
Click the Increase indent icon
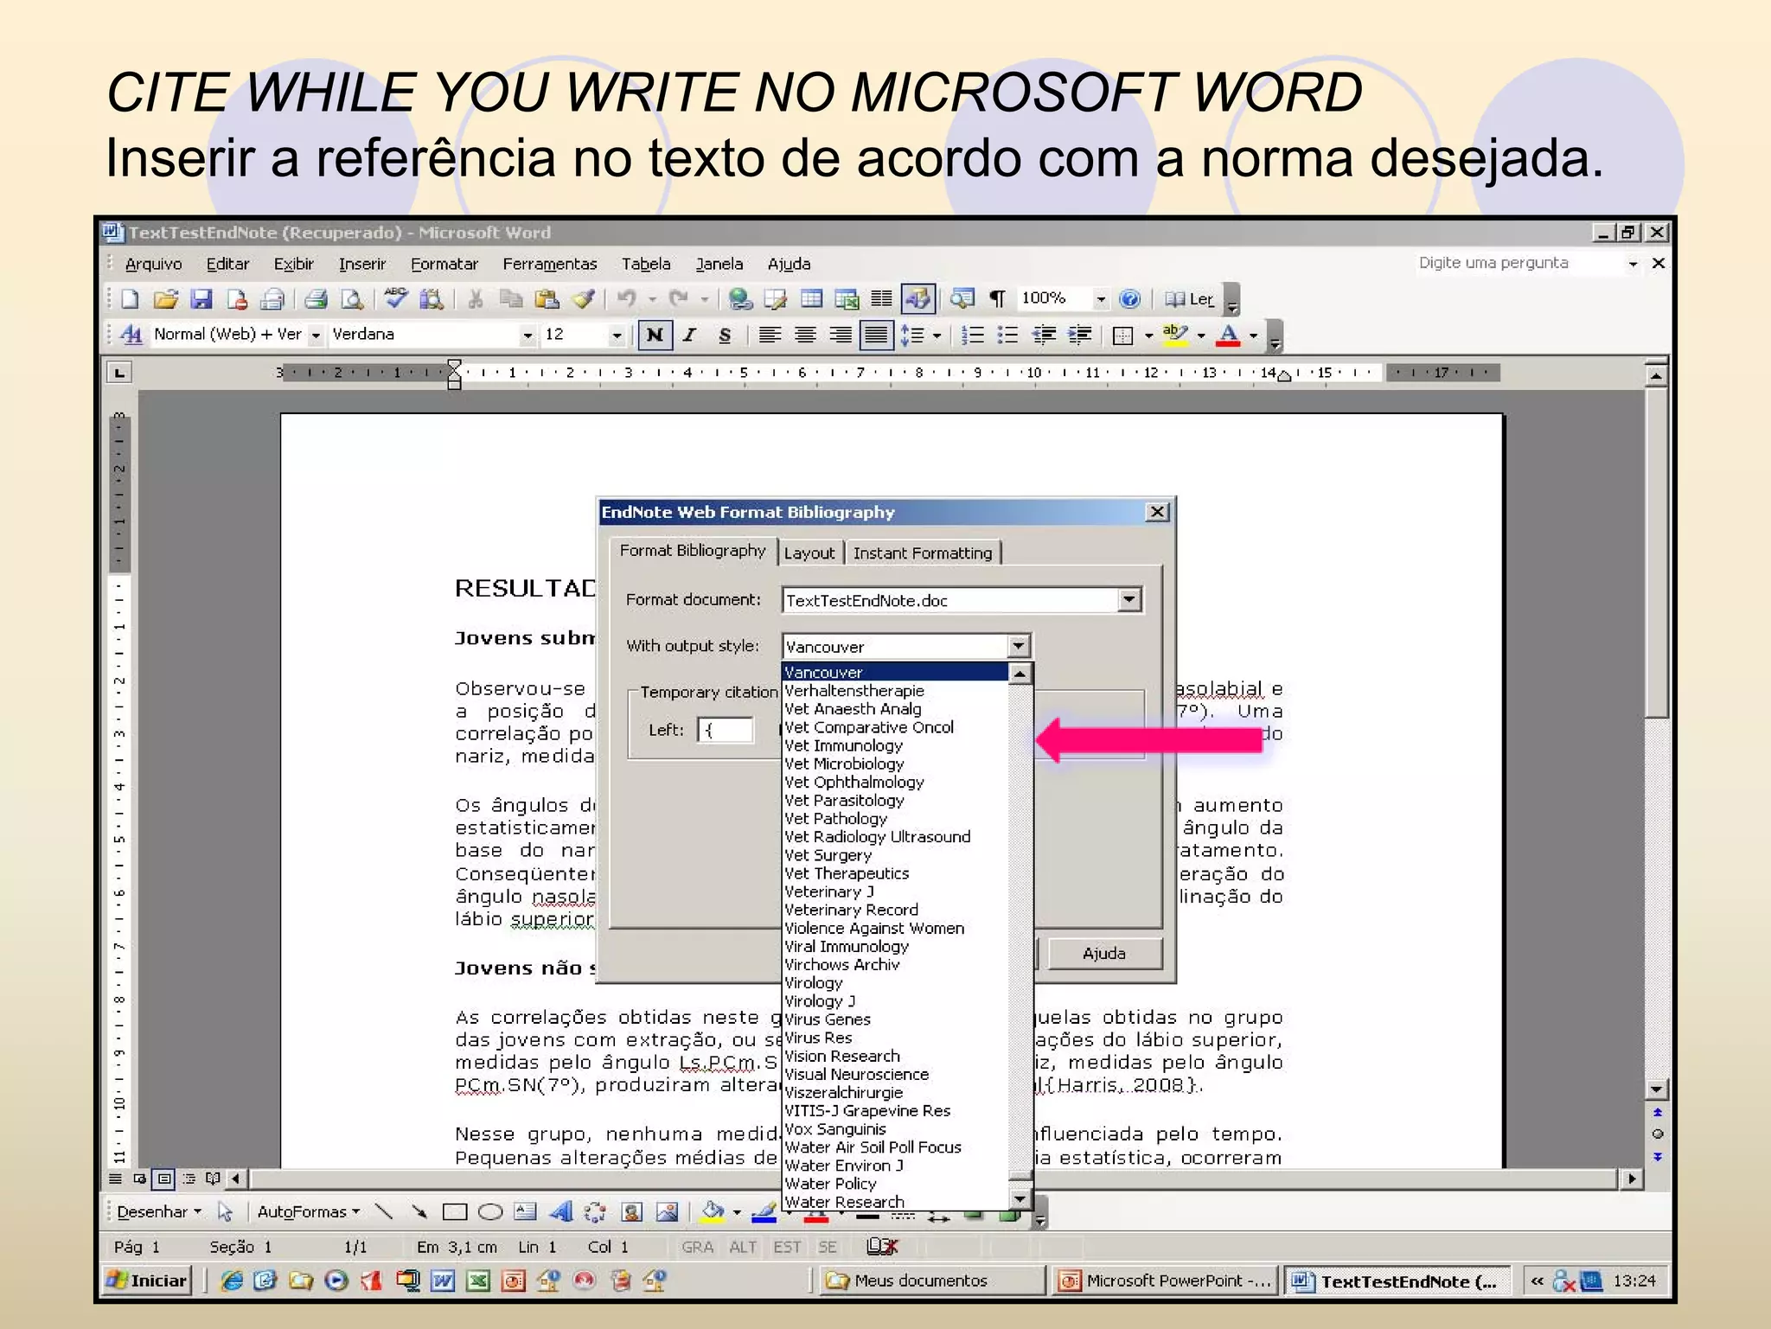tap(1080, 335)
